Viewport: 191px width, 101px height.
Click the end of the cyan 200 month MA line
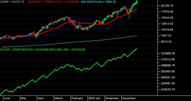(137, 35)
